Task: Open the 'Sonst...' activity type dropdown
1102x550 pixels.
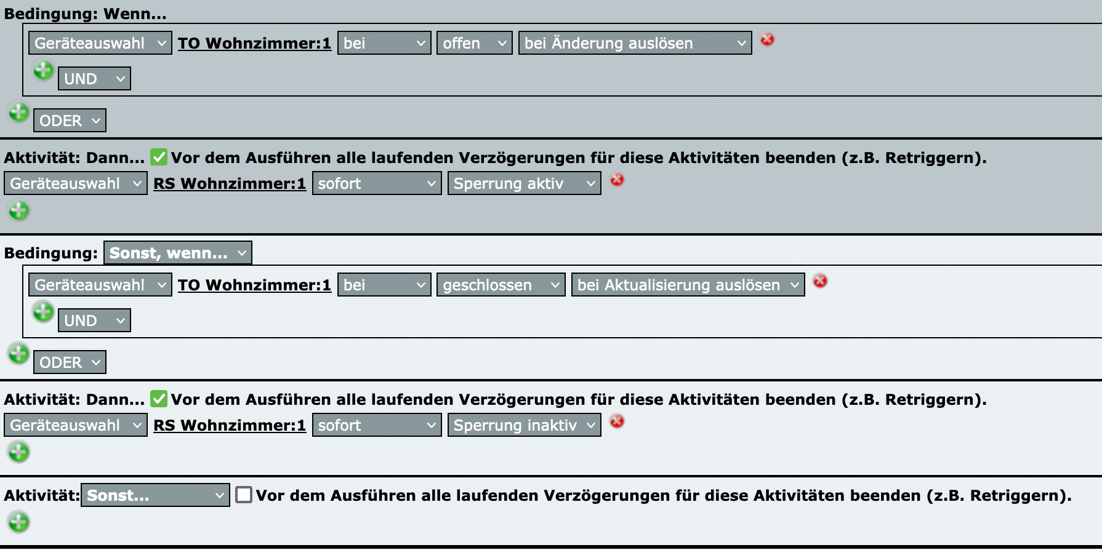Action: click(x=155, y=495)
